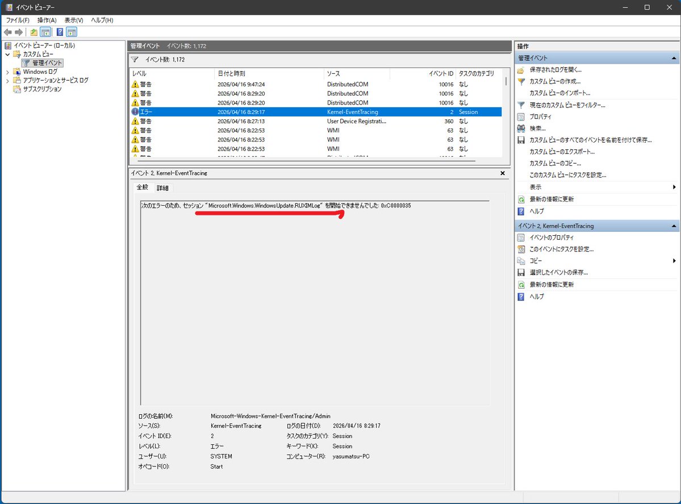Sort by the ソース column header
The height and width of the screenshot is (504, 681).
pos(357,73)
